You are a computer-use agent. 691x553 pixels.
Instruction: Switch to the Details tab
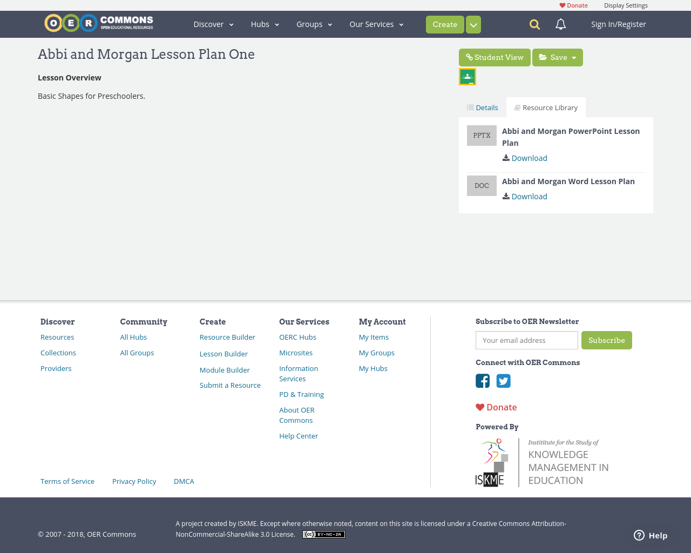click(482, 107)
